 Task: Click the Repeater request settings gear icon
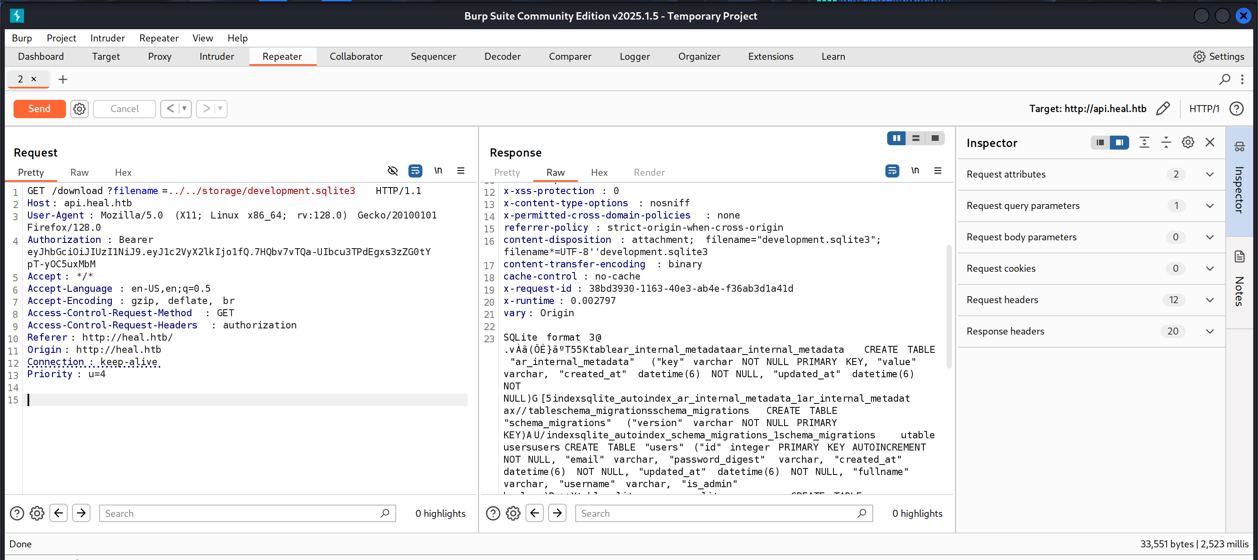click(x=79, y=109)
